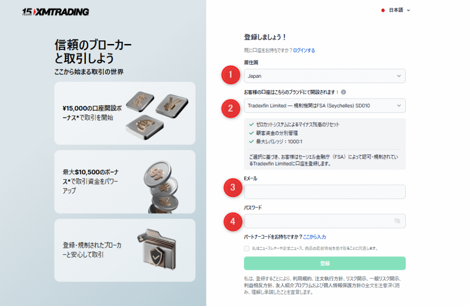The height and width of the screenshot is (306, 470).
Task: Click the ログインする login link
Action: pos(304,50)
